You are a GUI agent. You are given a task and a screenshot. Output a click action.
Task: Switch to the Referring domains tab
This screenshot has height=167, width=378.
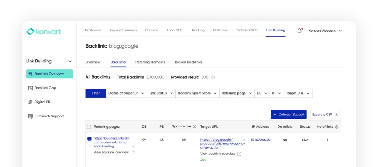(150, 62)
